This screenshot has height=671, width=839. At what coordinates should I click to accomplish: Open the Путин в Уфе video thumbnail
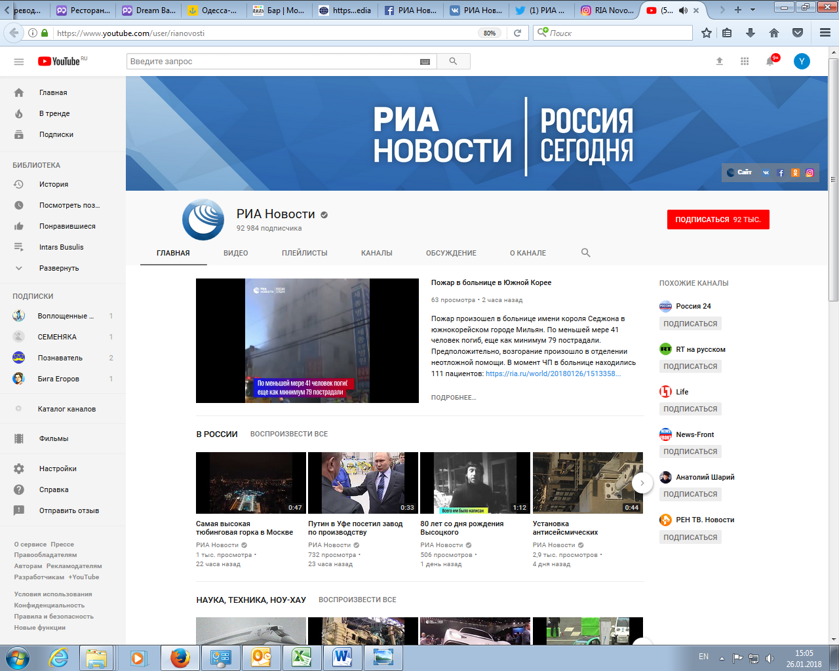coord(363,483)
